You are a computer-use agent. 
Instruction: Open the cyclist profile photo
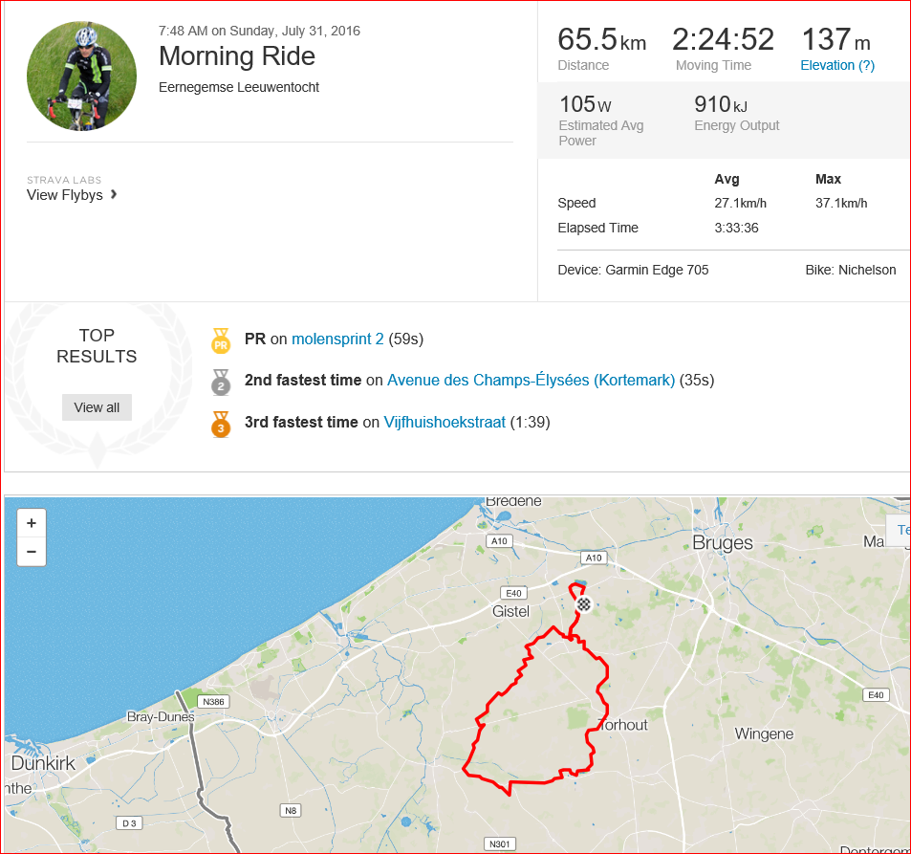coord(82,77)
